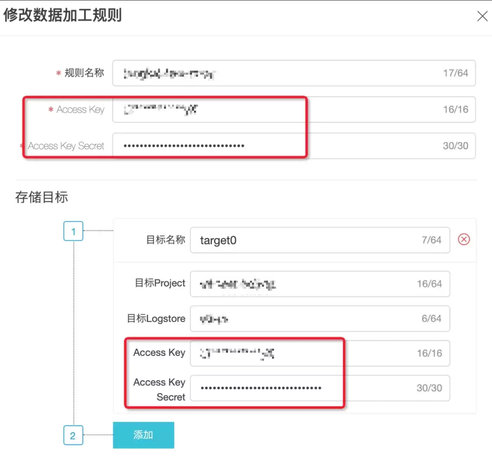Edit the 规则名称 input field
The width and height of the screenshot is (492, 472).
(294, 73)
